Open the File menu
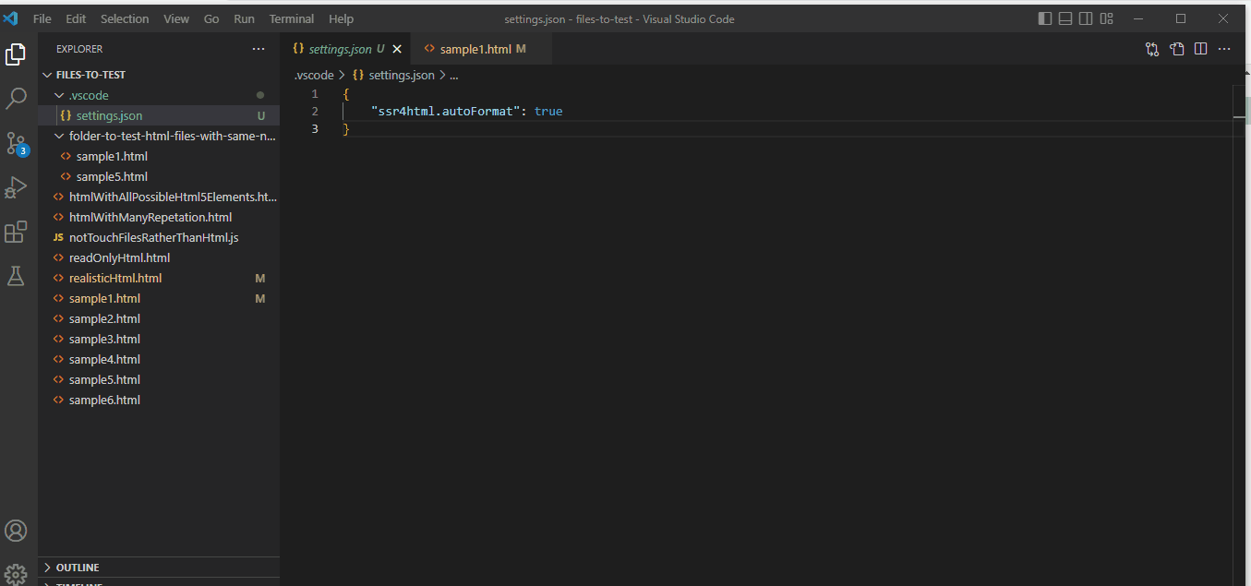This screenshot has width=1251, height=586. pyautogui.click(x=42, y=18)
